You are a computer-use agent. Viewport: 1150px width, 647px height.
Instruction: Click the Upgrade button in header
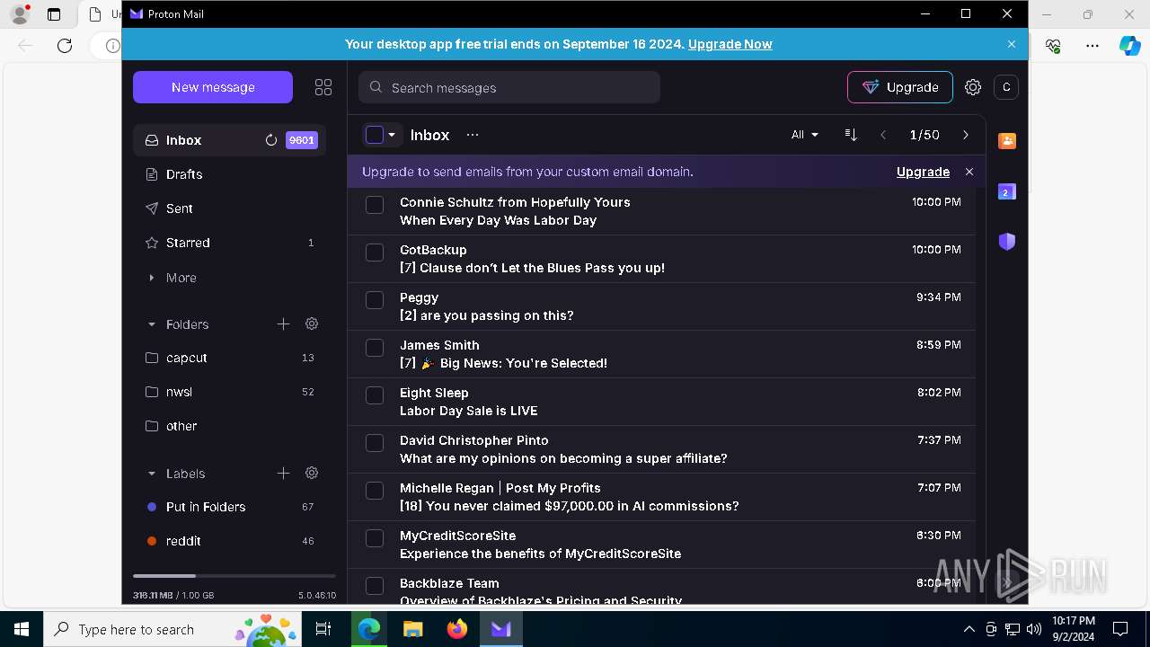click(x=900, y=87)
